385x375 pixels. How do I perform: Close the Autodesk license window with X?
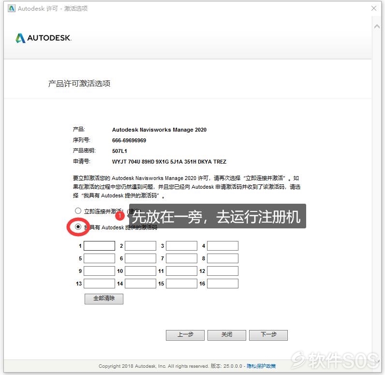[374, 8]
